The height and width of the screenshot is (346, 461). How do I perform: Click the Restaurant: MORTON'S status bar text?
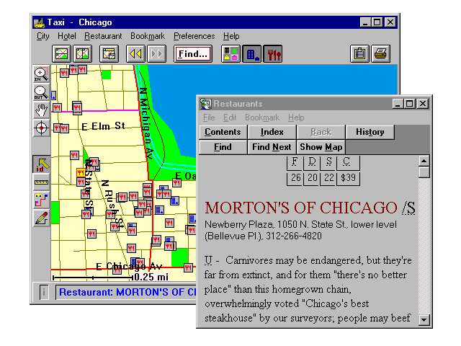tap(127, 292)
